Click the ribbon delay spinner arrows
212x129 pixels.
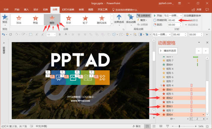click(180, 25)
